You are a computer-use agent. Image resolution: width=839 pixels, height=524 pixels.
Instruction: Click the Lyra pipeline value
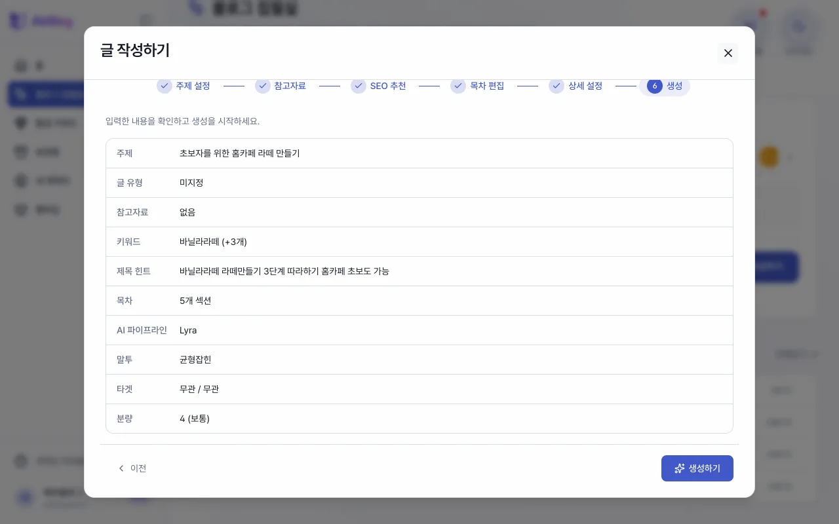pos(188,330)
